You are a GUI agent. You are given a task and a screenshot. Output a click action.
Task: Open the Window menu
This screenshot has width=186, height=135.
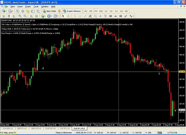[x=45, y=7]
